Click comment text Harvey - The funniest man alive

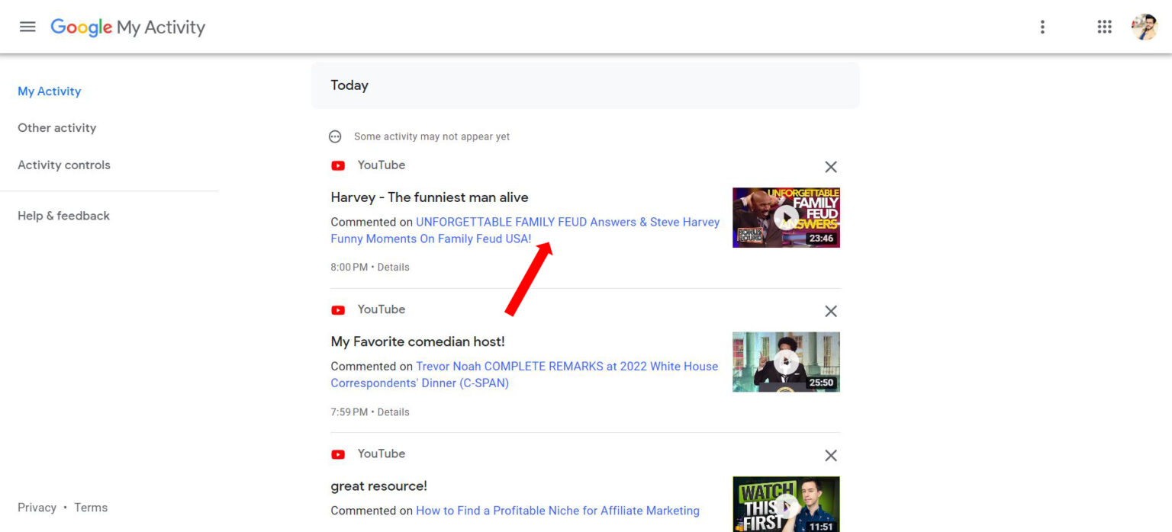430,197
